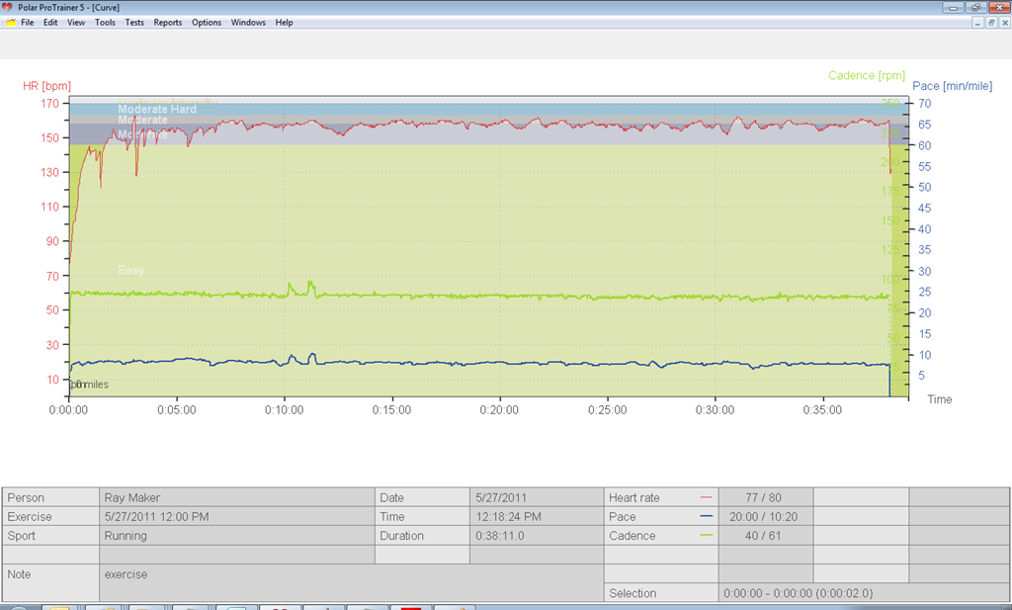Viewport: 1012px width, 610px height.
Task: Click the 0:20:00 mark on the time axis
Action: point(499,410)
